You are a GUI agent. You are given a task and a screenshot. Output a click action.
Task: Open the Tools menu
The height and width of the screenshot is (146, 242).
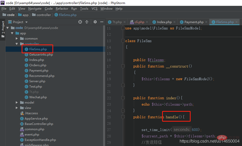click(x=84, y=9)
